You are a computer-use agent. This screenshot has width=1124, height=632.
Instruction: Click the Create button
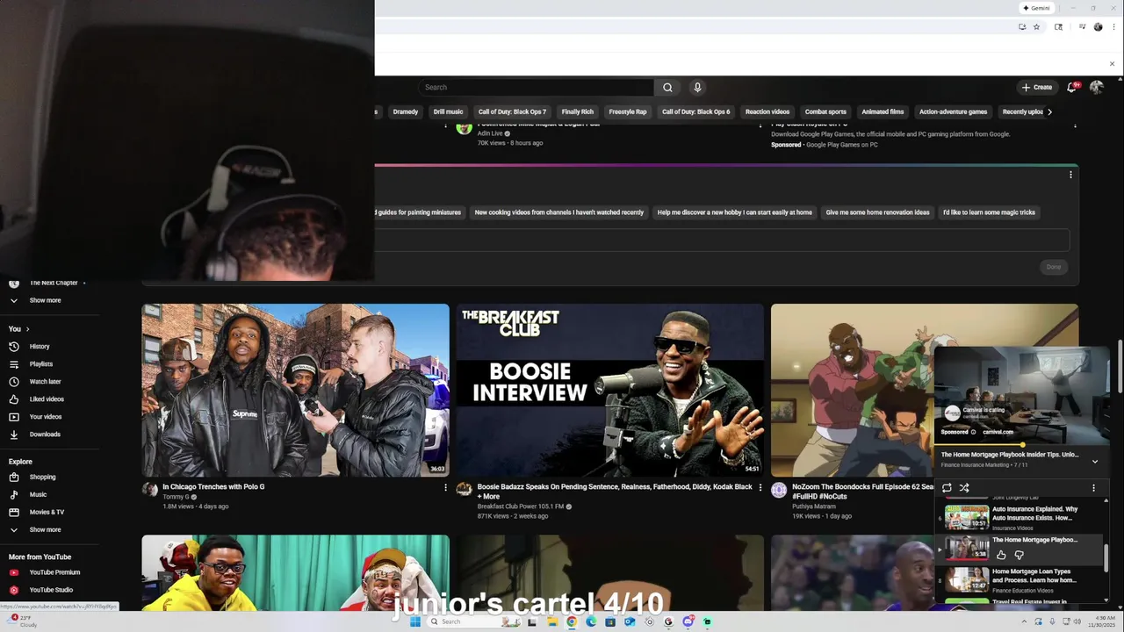coord(1037,87)
